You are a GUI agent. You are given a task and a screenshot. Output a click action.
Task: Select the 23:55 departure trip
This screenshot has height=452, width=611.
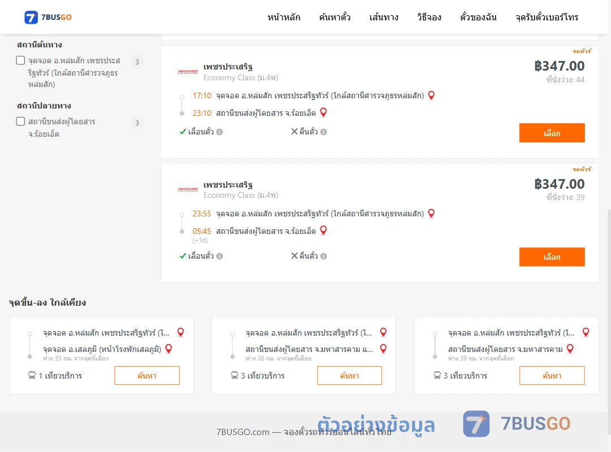[552, 257]
